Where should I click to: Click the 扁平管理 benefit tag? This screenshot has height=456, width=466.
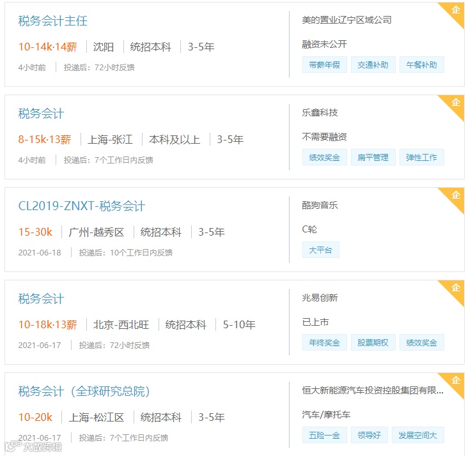tap(373, 157)
